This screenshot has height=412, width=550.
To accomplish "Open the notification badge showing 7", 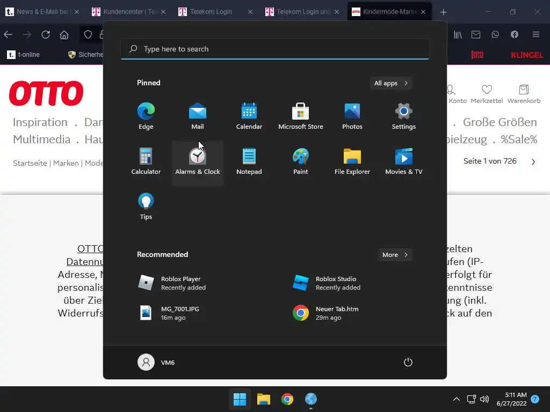I will [x=535, y=399].
